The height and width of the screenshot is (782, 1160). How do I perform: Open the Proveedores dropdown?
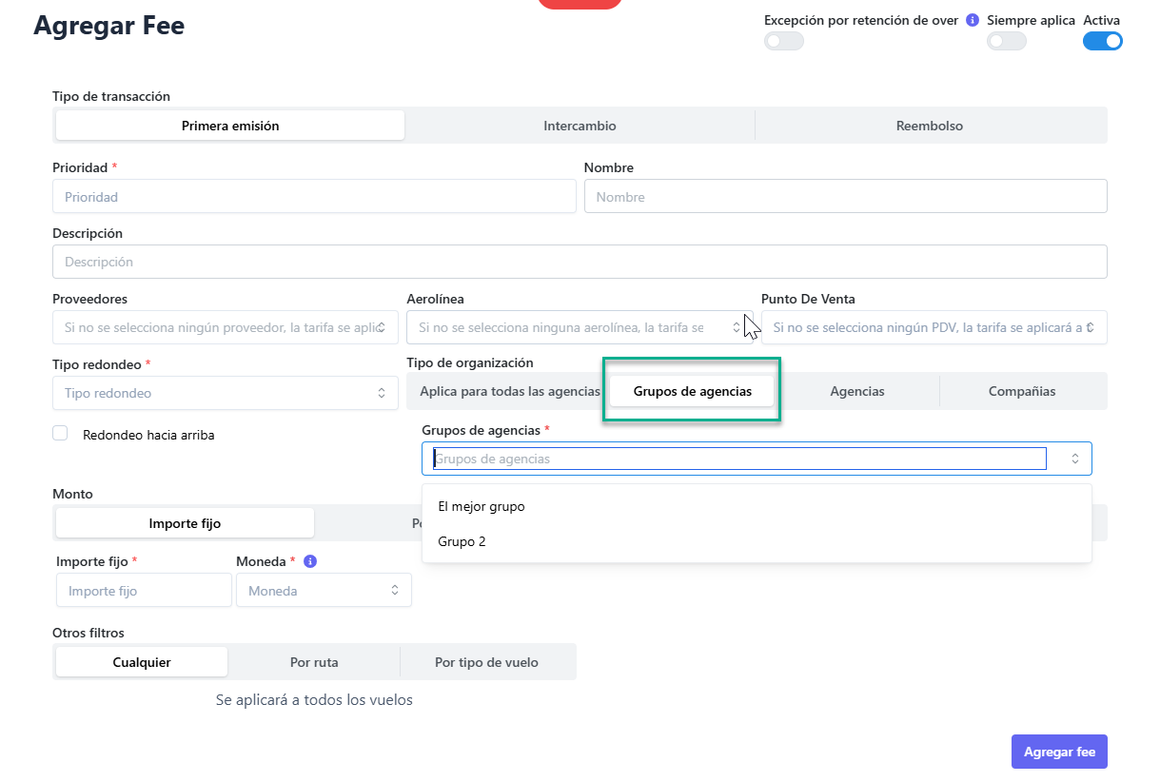tap(225, 327)
